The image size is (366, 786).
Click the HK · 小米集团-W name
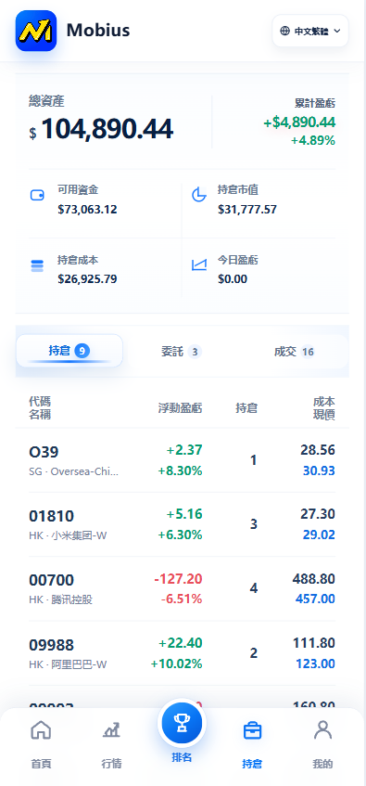[68, 535]
